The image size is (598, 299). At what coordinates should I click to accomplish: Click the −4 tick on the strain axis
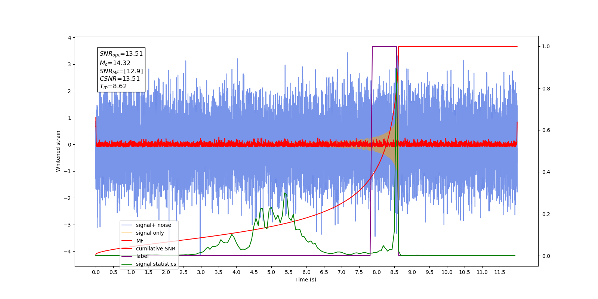click(x=68, y=252)
